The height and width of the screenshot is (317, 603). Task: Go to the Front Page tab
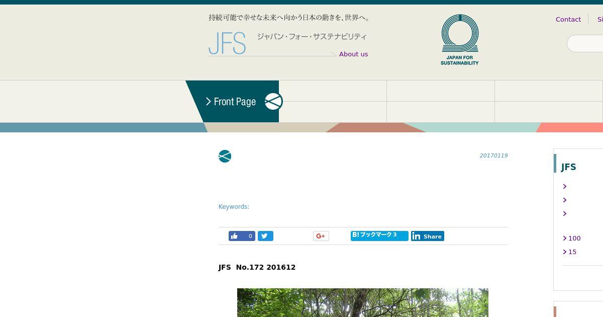coord(232,102)
